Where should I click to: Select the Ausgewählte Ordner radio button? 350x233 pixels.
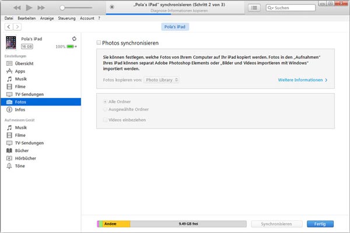point(105,110)
